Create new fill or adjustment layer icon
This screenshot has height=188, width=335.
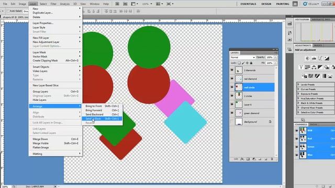[x=254, y=159]
